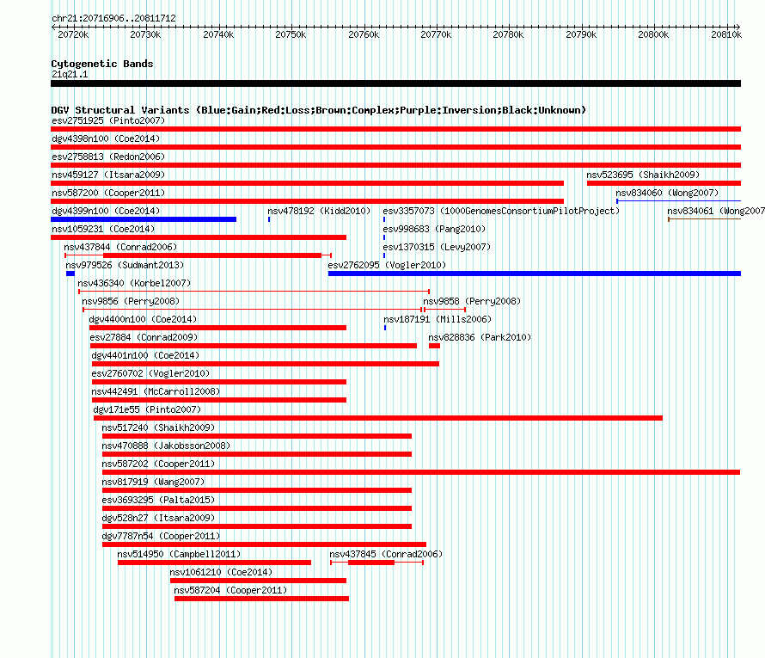The image size is (765, 658).
Task: Select the dgv4398n100 (Coe2014) label
Action: [106, 138]
